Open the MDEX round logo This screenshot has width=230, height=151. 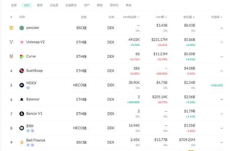coord(22,85)
